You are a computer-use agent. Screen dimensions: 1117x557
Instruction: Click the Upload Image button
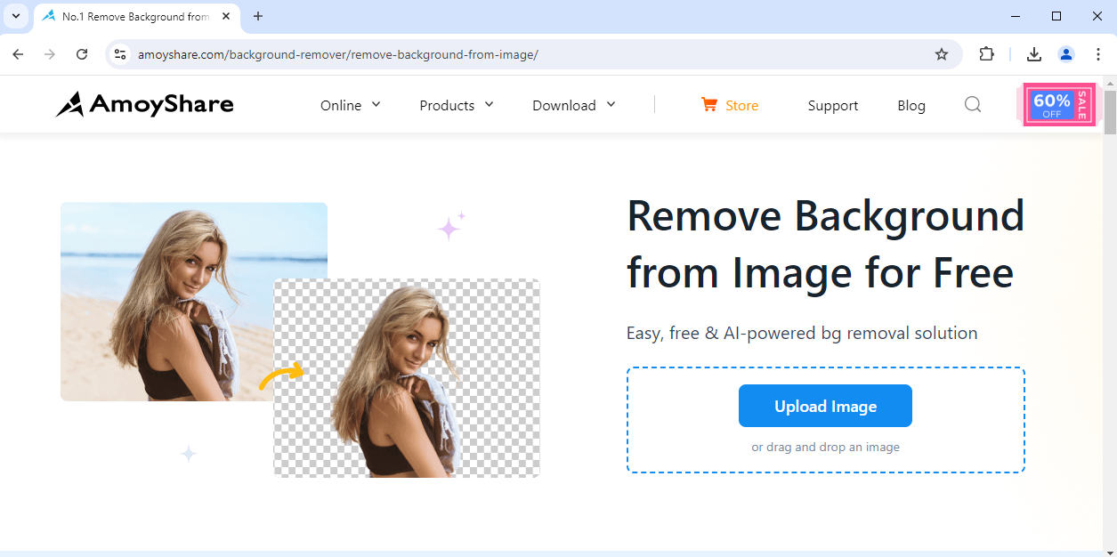825,406
